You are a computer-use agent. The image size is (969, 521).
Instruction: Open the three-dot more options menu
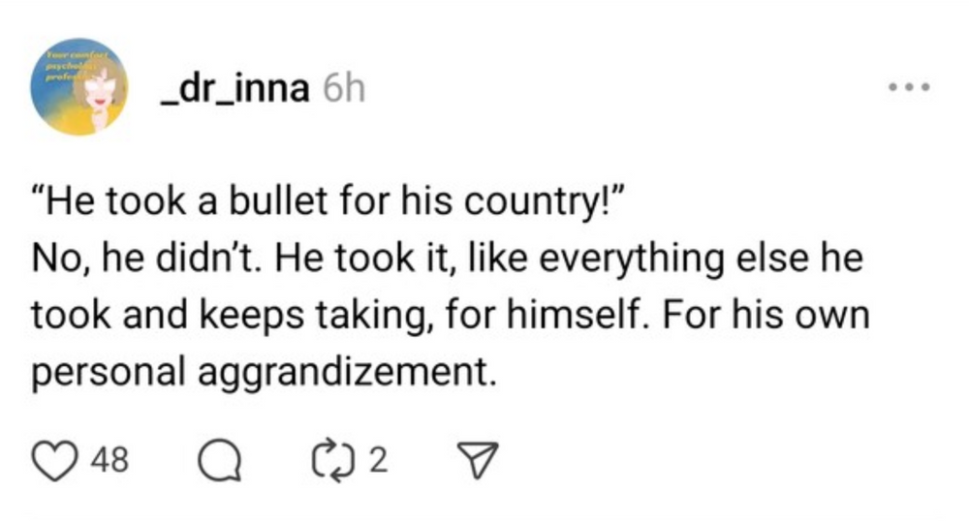pos(908,88)
